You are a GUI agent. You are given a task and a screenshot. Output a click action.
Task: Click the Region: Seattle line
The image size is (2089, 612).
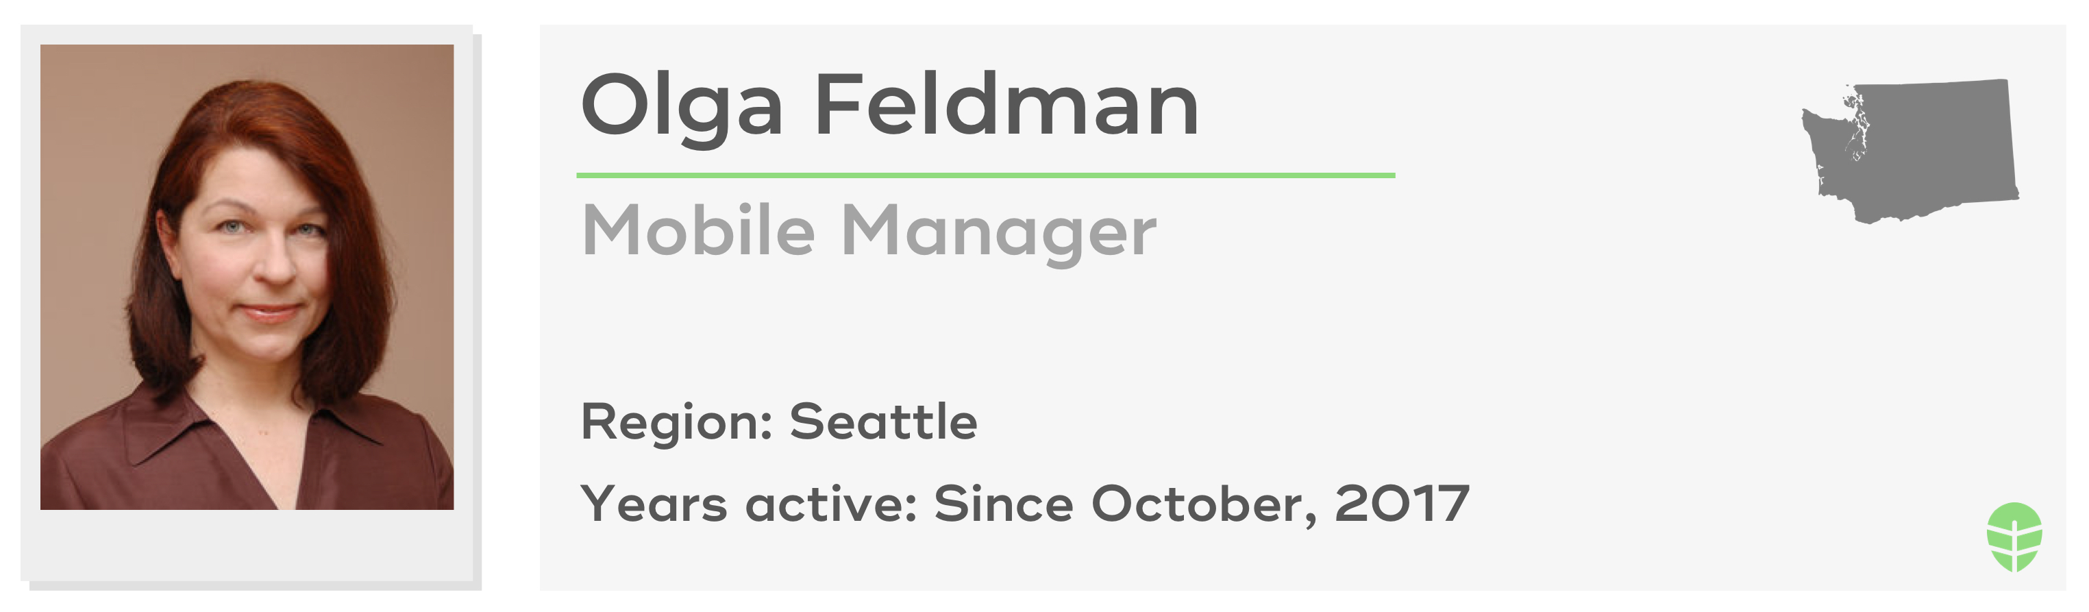point(779,423)
